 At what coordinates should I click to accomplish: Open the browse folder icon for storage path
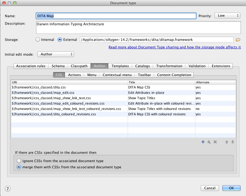238,40
